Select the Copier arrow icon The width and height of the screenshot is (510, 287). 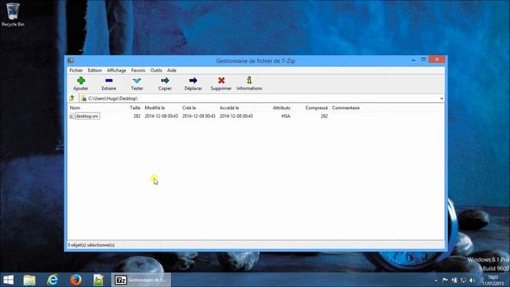click(165, 81)
